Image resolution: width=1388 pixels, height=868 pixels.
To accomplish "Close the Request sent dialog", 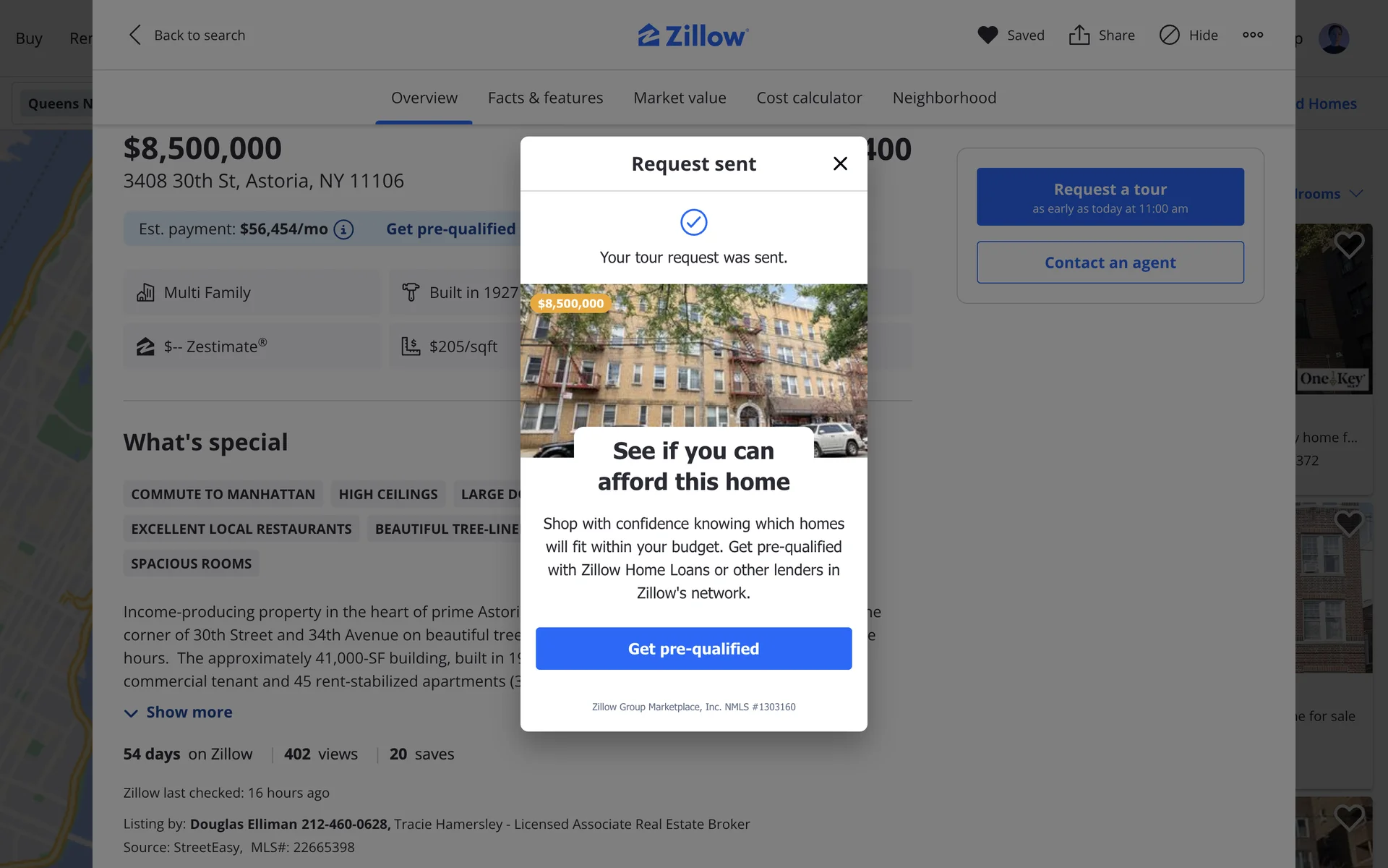I will [840, 163].
